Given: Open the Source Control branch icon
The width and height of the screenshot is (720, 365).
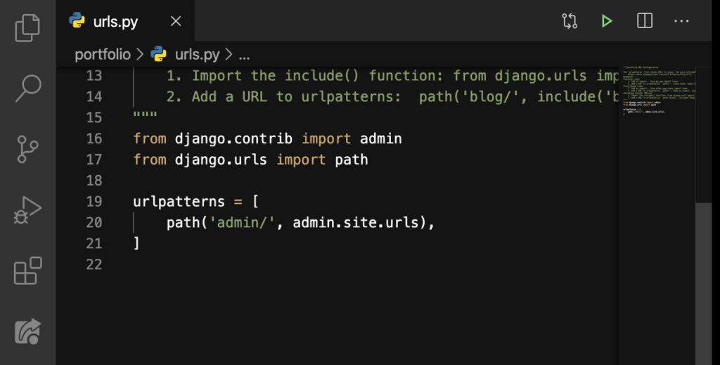Looking at the screenshot, I should (27, 149).
